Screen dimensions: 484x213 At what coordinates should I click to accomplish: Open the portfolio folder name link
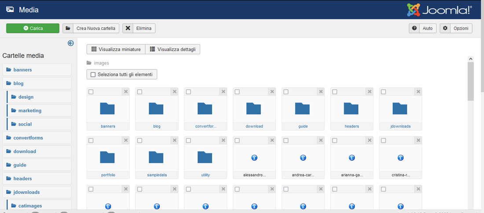pos(108,175)
